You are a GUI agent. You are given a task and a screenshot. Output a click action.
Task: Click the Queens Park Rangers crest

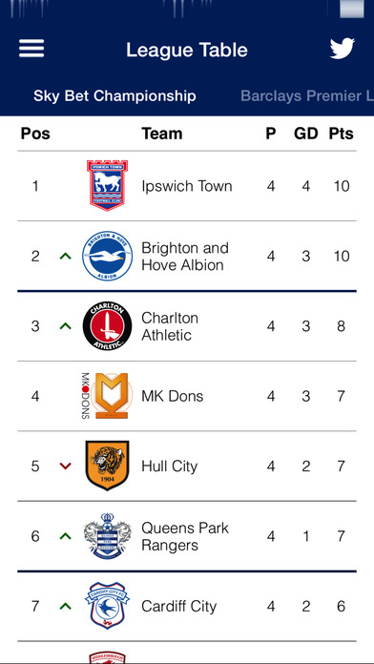click(107, 536)
